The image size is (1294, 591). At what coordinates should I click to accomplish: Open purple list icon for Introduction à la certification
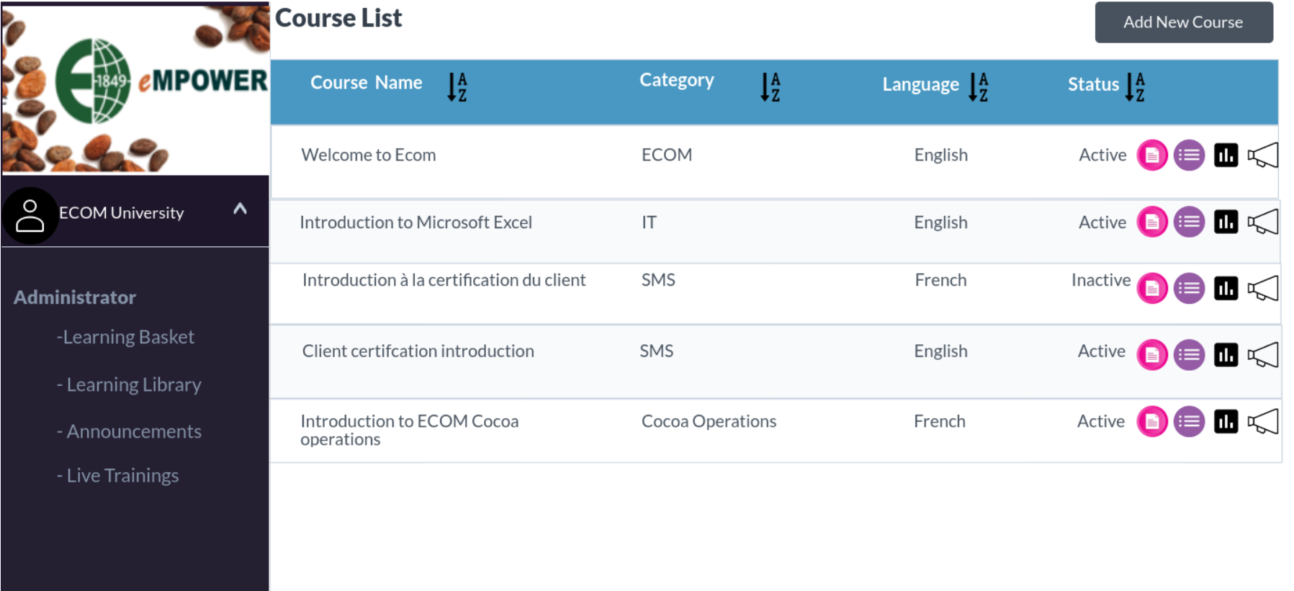pyautogui.click(x=1189, y=289)
